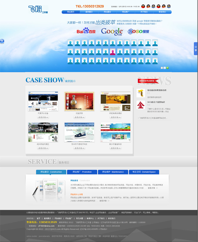The height and width of the screenshot is (242, 198).
Task: Open the 新乡市富迪科技 case thumbnail
Action: tap(116, 132)
